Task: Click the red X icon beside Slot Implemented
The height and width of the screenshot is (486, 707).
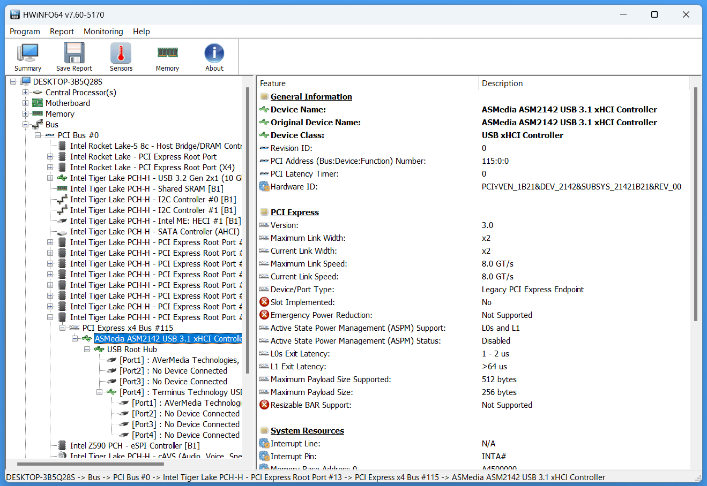Action: (264, 302)
